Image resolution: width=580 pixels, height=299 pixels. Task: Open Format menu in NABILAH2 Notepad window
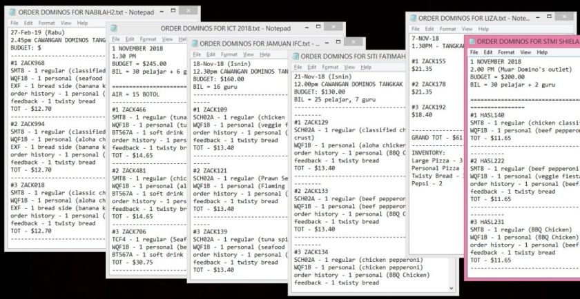[x=47, y=23]
